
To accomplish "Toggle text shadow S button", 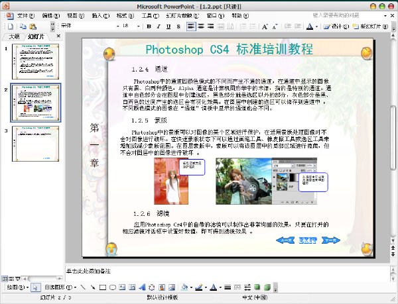I will point(178,26).
